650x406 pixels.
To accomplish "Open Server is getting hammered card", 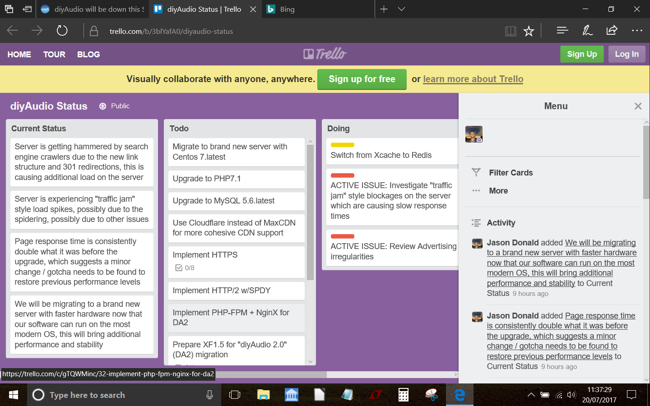I will (x=82, y=162).
